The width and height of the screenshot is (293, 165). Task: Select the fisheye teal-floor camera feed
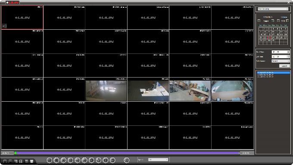232,91
